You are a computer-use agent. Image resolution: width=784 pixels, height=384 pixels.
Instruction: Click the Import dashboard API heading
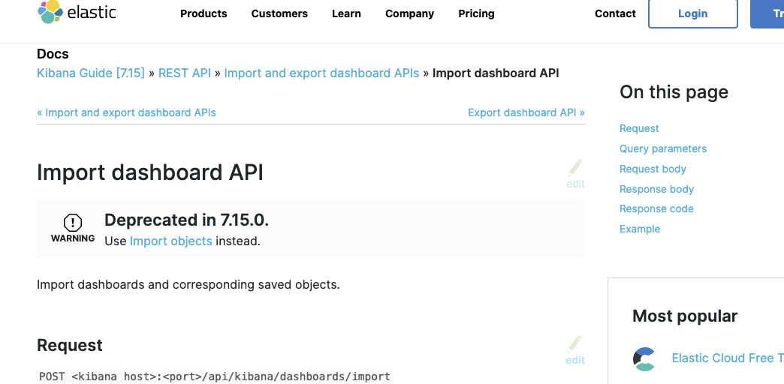coord(150,172)
